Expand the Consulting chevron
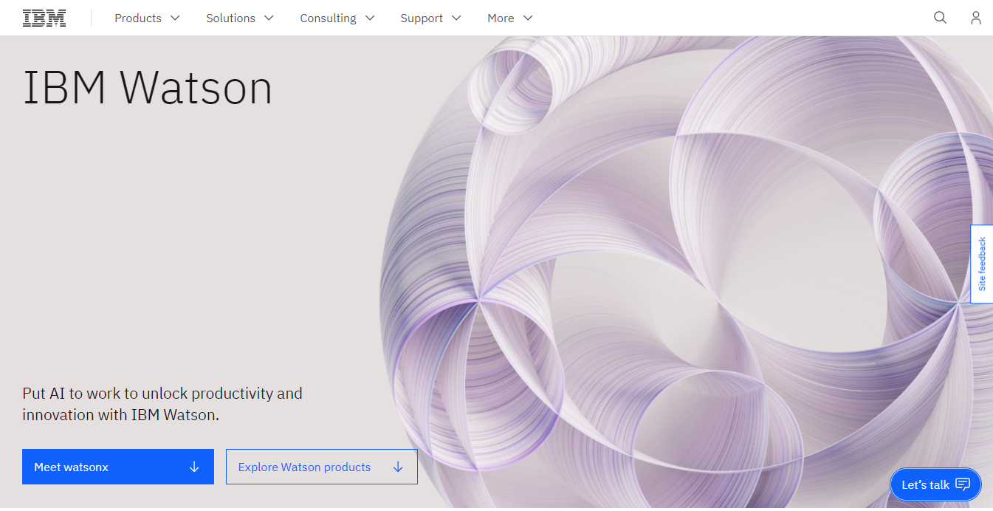The width and height of the screenshot is (993, 511). pos(370,18)
